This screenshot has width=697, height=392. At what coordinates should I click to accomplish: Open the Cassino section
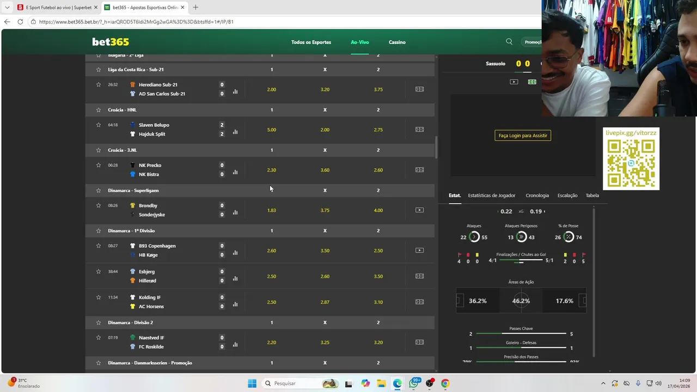pyautogui.click(x=397, y=42)
